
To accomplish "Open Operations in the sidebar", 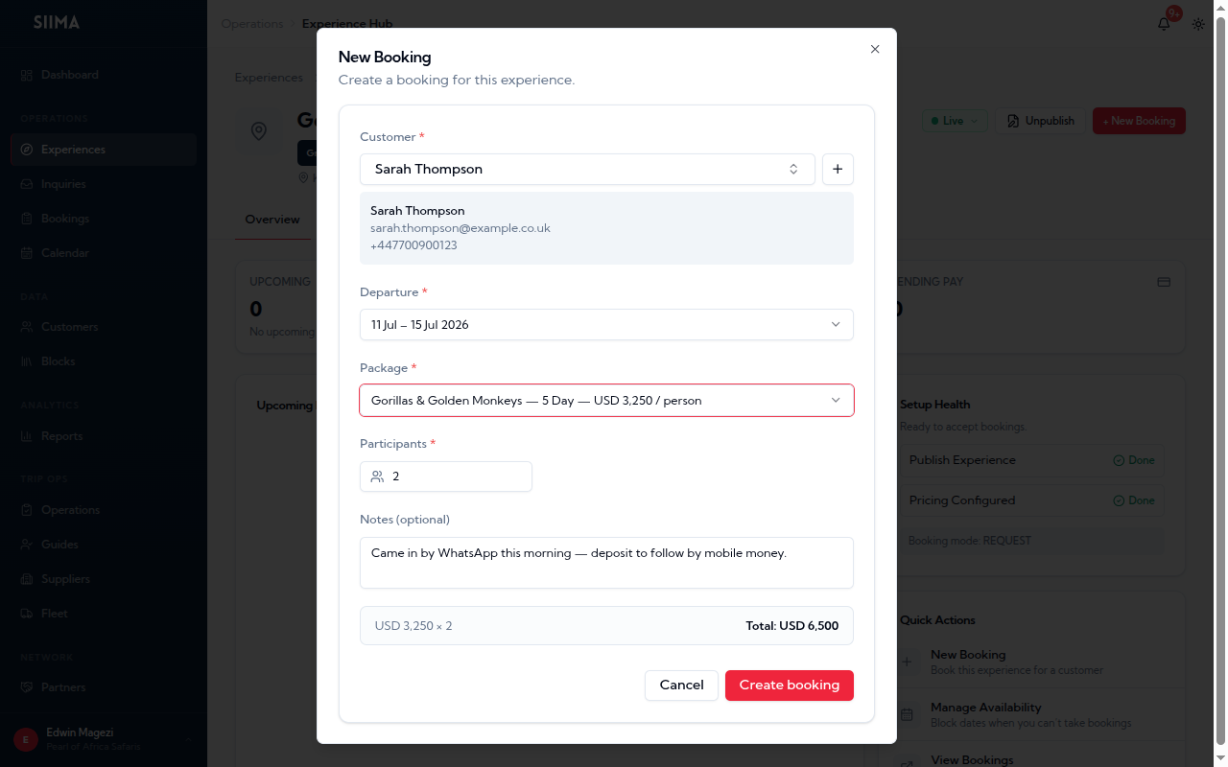I will click(104, 510).
